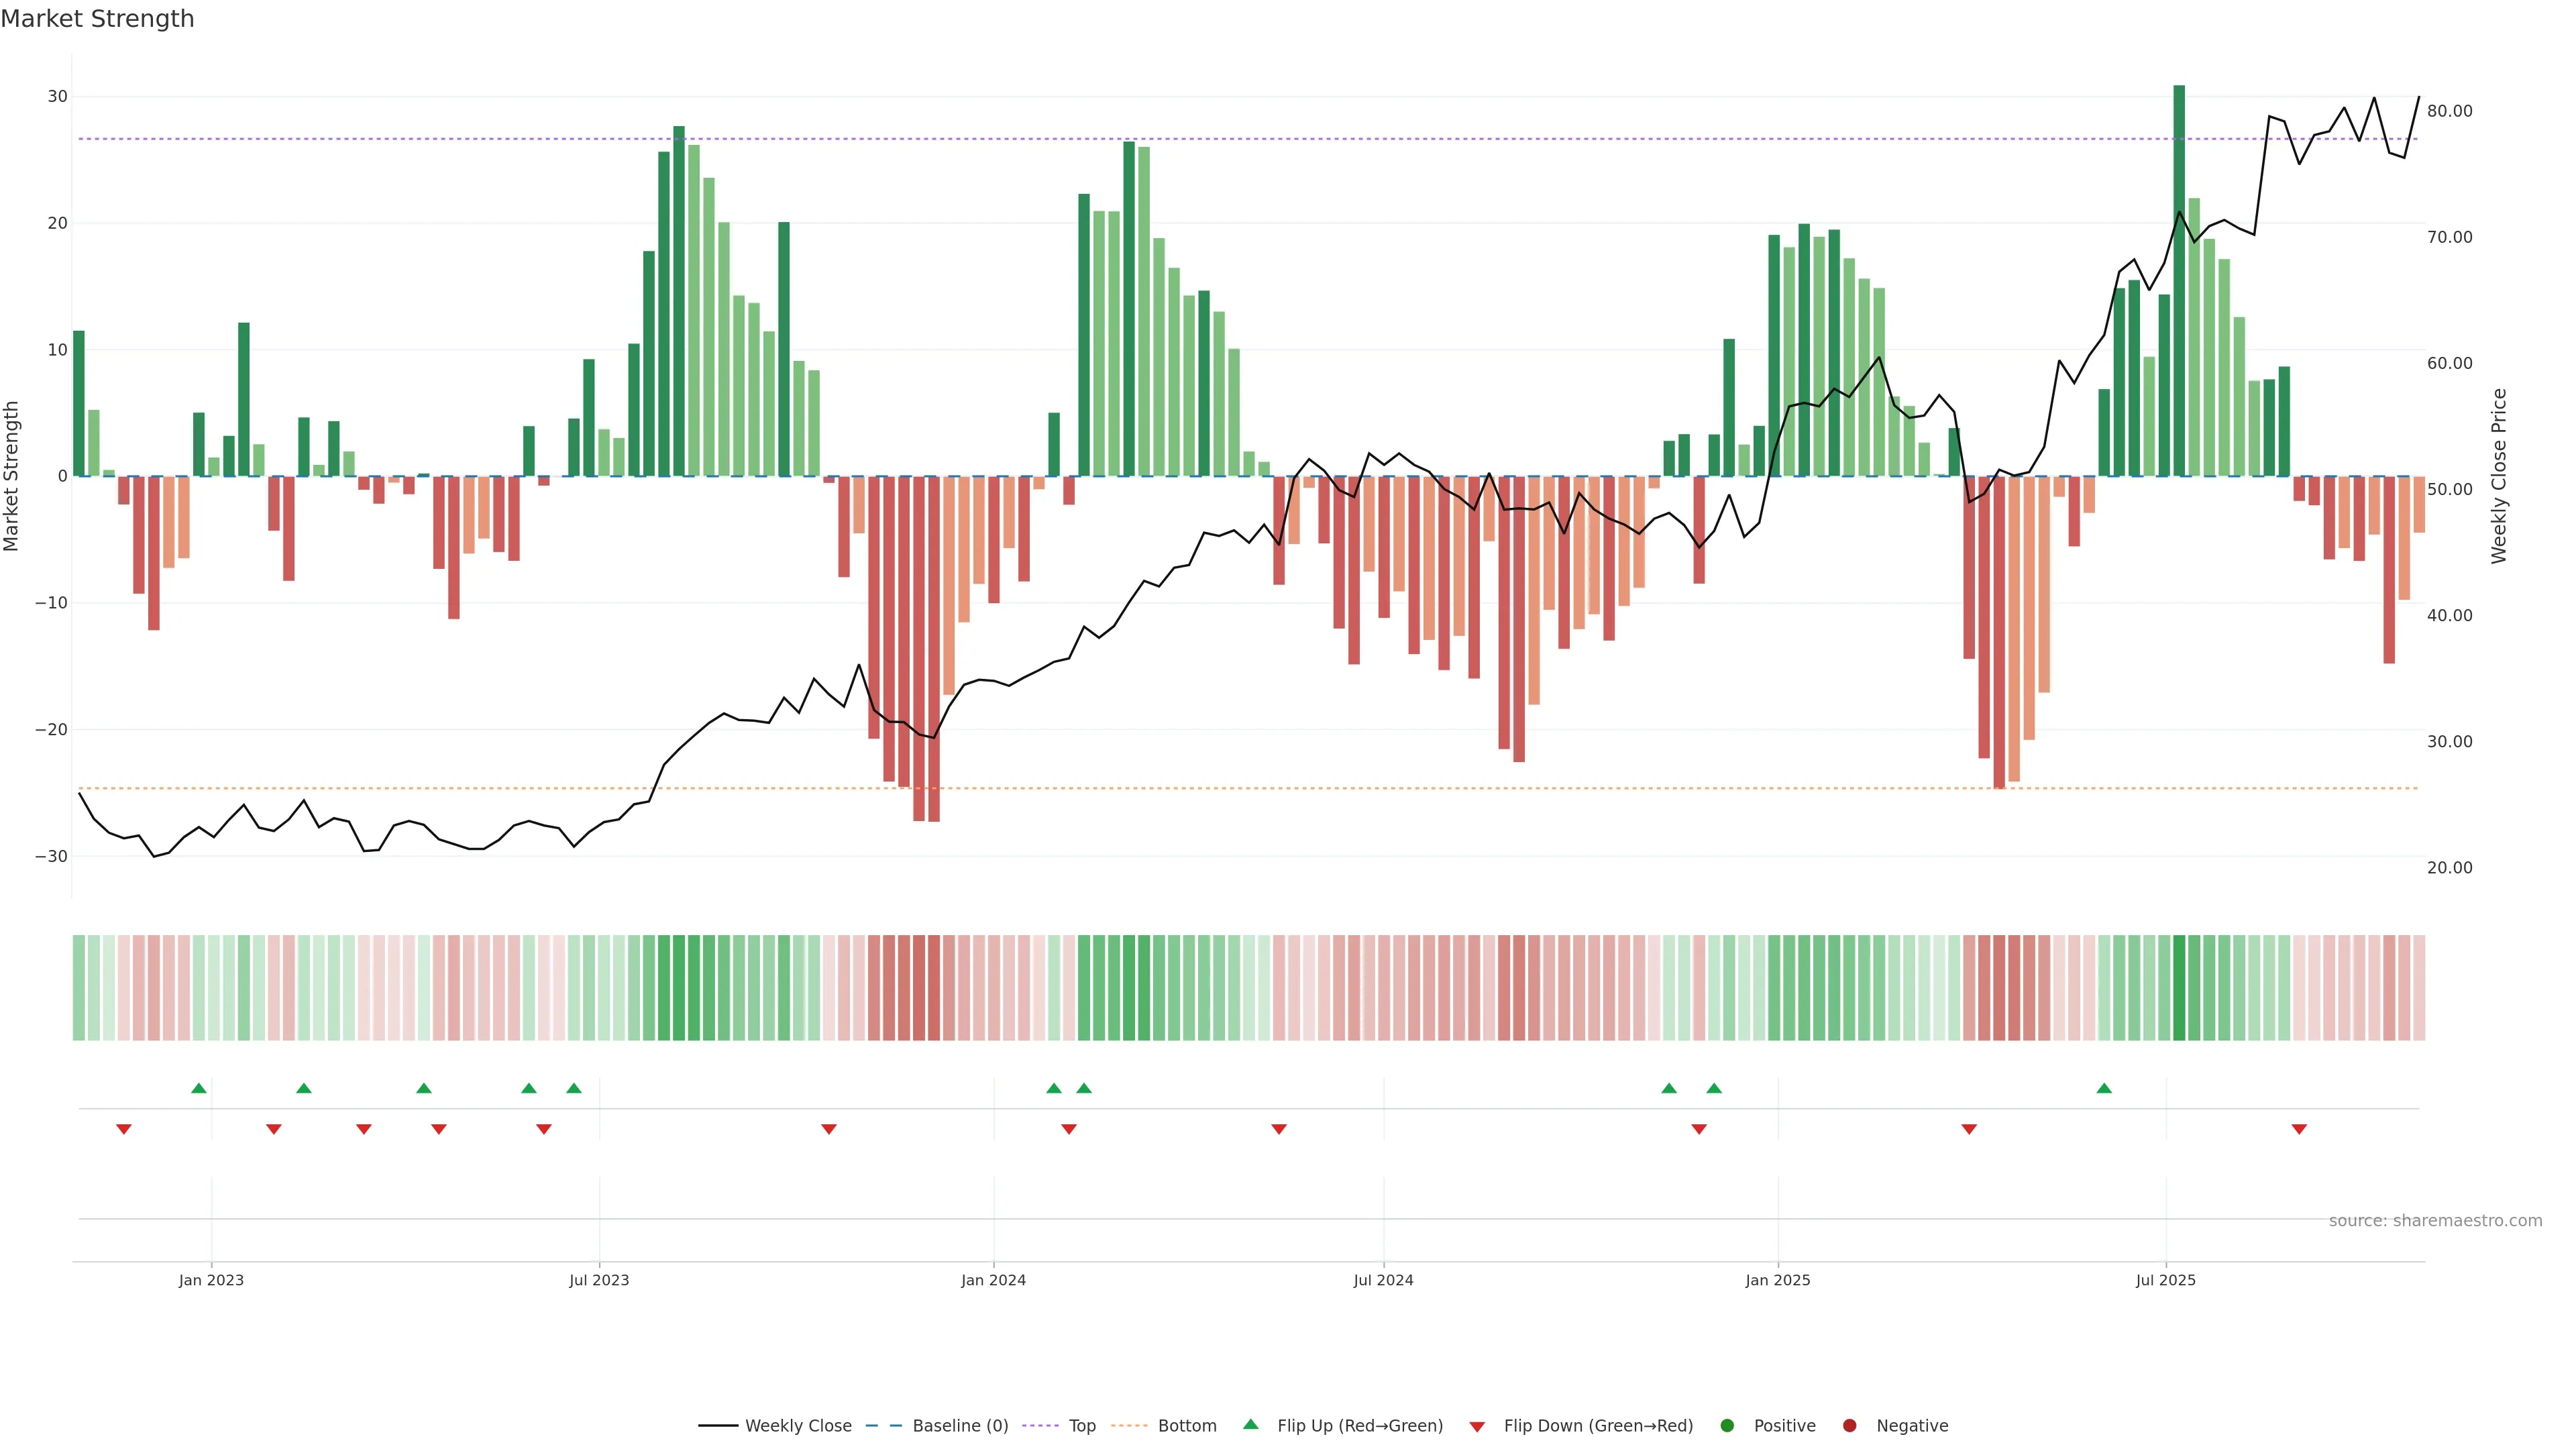
Task: Click the Market Strength chart title
Action: [x=98, y=19]
